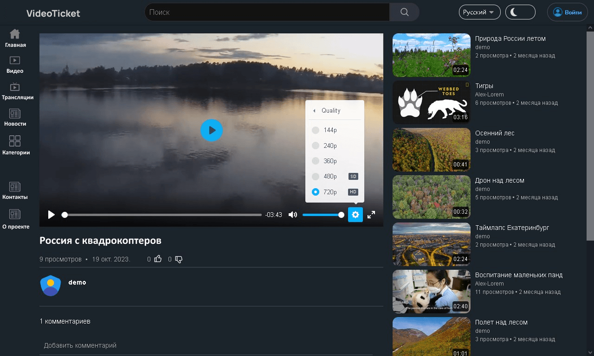This screenshot has height=356, width=594.
Task: Open the player settings gear
Action: coord(355,215)
